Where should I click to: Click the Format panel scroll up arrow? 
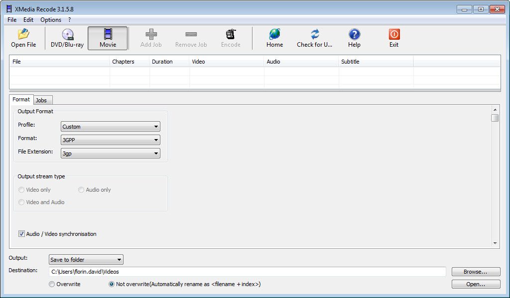495,110
